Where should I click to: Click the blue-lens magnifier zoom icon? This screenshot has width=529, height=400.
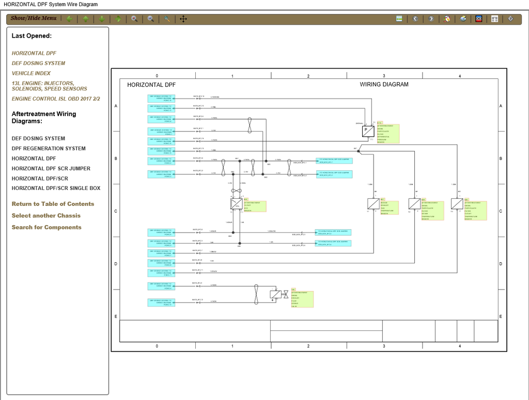tap(151, 19)
